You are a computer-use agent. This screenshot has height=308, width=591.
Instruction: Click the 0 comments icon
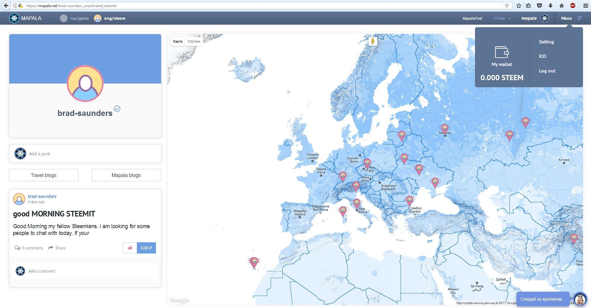pos(17,248)
